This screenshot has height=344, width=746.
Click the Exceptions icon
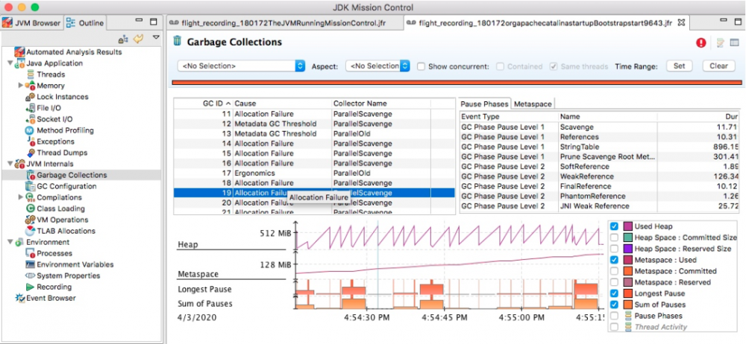tap(30, 141)
